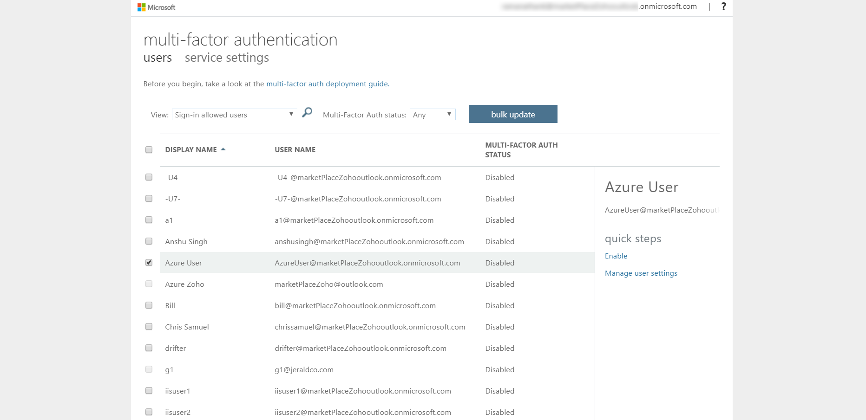Open the View dropdown

234,115
